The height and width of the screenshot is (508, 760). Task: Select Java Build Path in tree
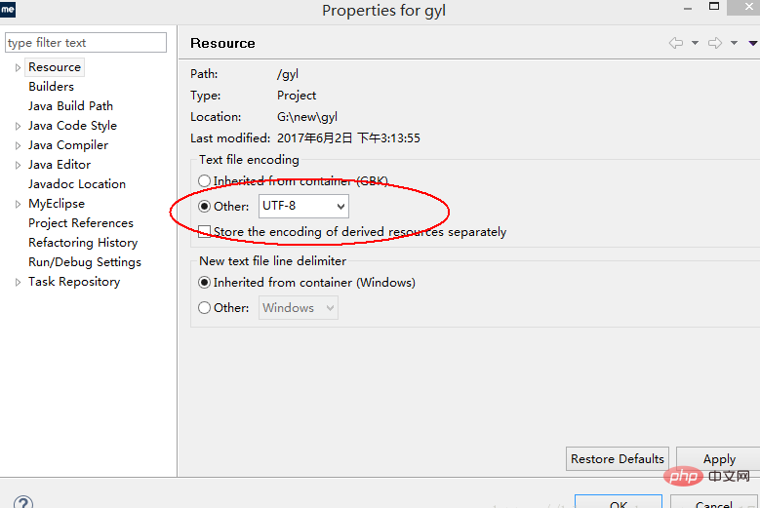click(71, 106)
